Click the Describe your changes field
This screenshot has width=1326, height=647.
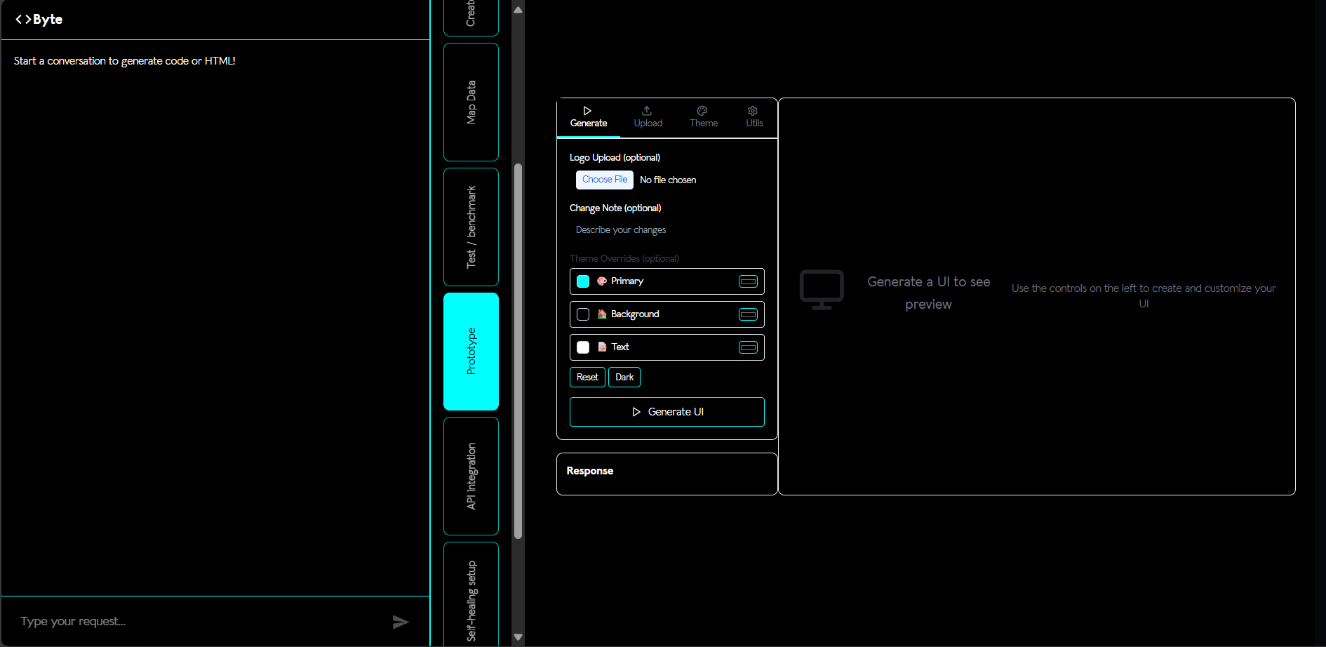coord(667,230)
